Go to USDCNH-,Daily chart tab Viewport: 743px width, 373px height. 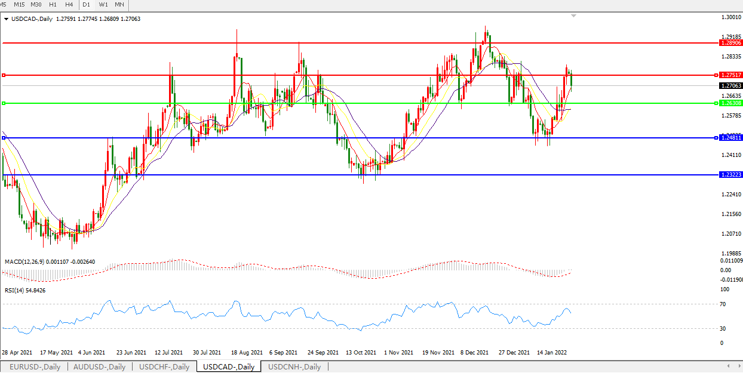point(294,367)
